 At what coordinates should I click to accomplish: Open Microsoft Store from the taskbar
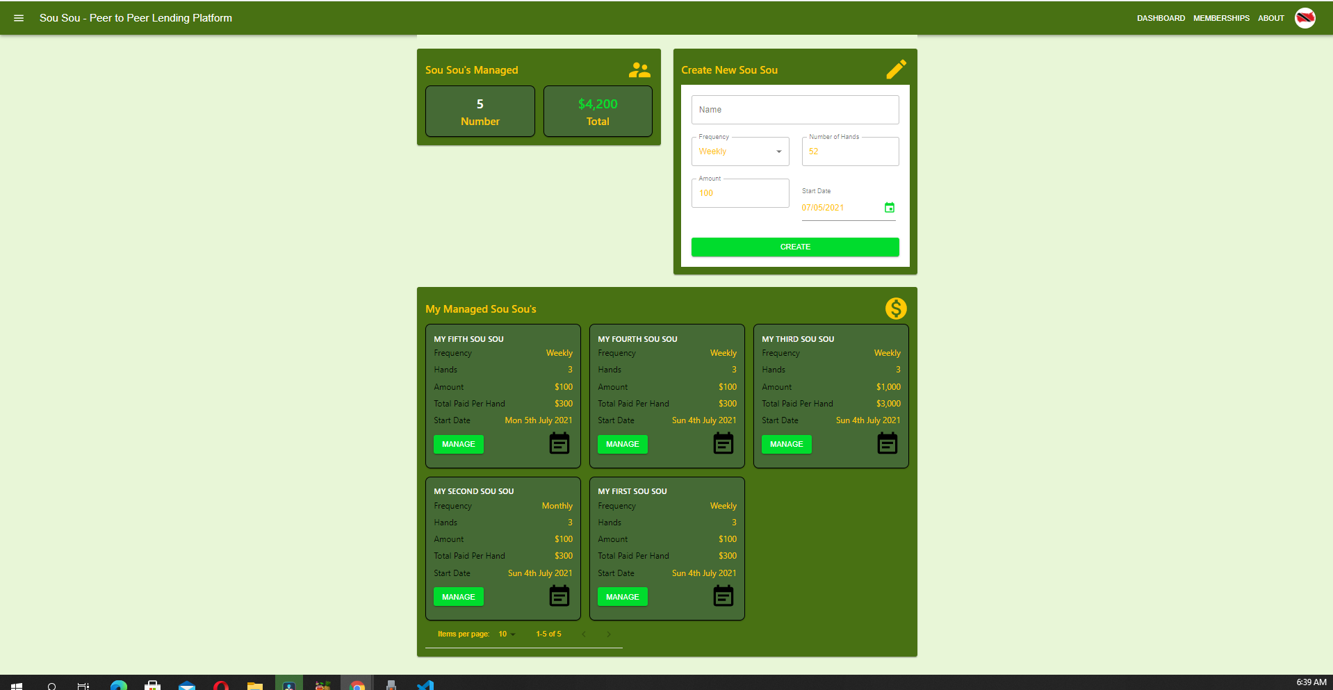[x=153, y=685]
